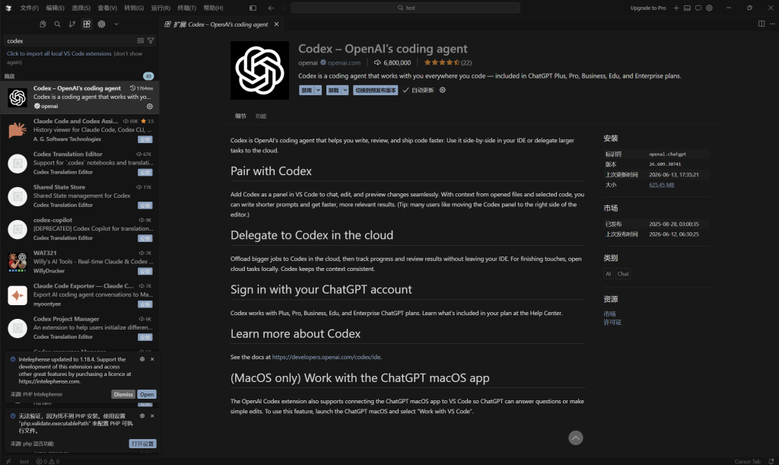This screenshot has height=465, width=779.
Task: Select the Extensions view icon
Action: coord(87,24)
